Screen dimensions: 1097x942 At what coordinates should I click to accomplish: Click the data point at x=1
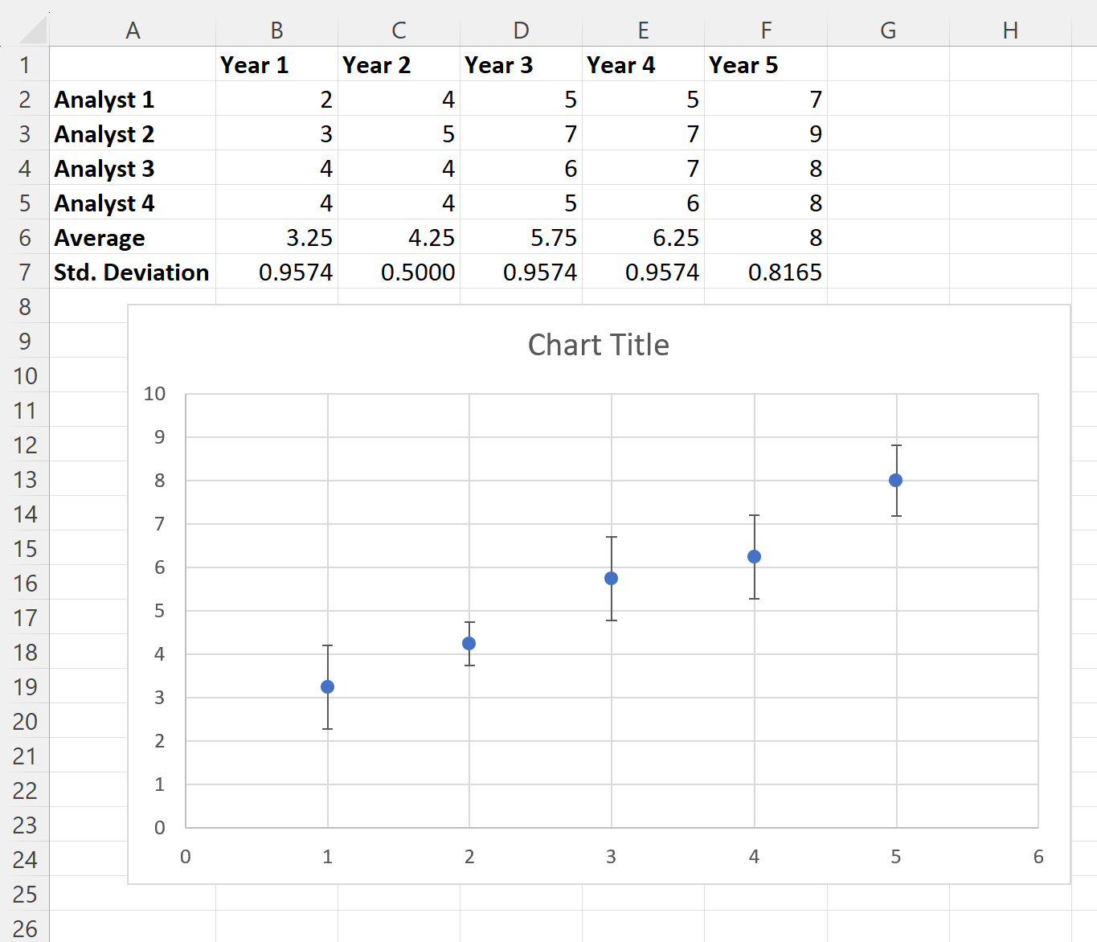[327, 687]
